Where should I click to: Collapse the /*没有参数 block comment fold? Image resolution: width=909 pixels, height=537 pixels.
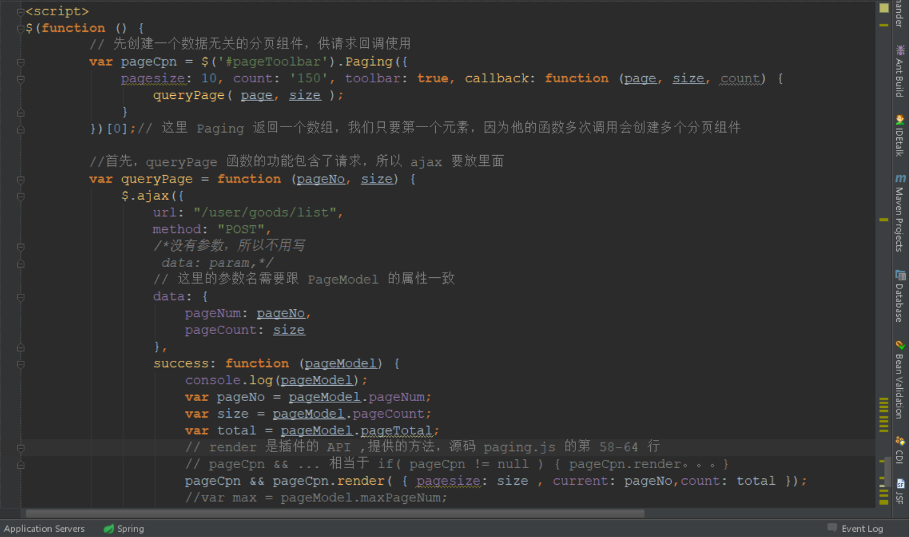coord(20,246)
